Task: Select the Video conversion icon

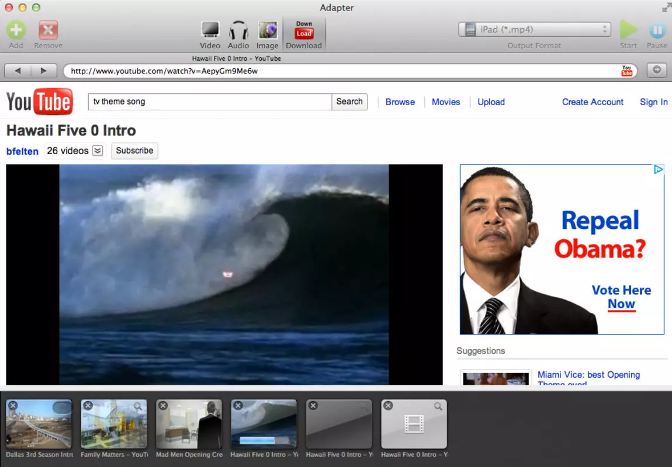Action: pyautogui.click(x=210, y=30)
